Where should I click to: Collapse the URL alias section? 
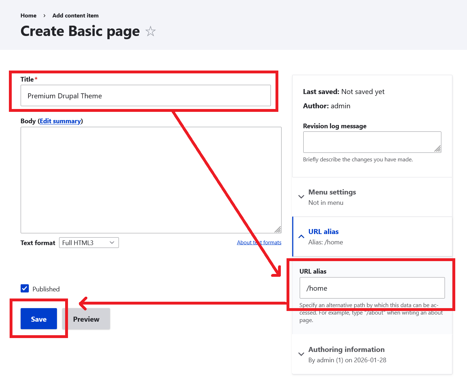pyautogui.click(x=301, y=236)
